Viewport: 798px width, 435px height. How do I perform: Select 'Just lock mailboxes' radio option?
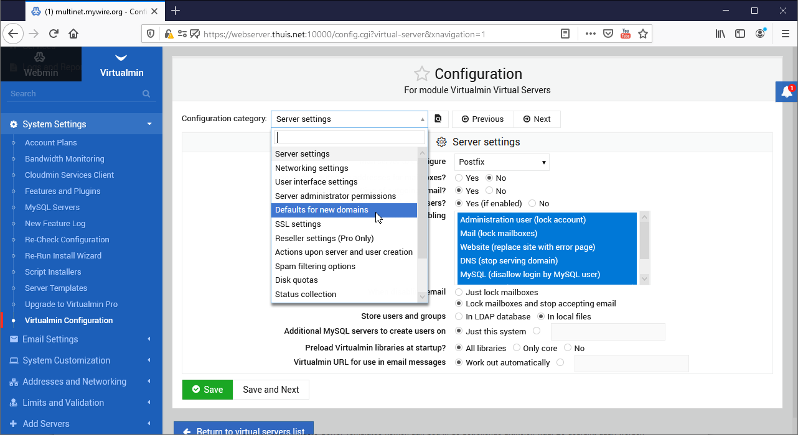459,292
